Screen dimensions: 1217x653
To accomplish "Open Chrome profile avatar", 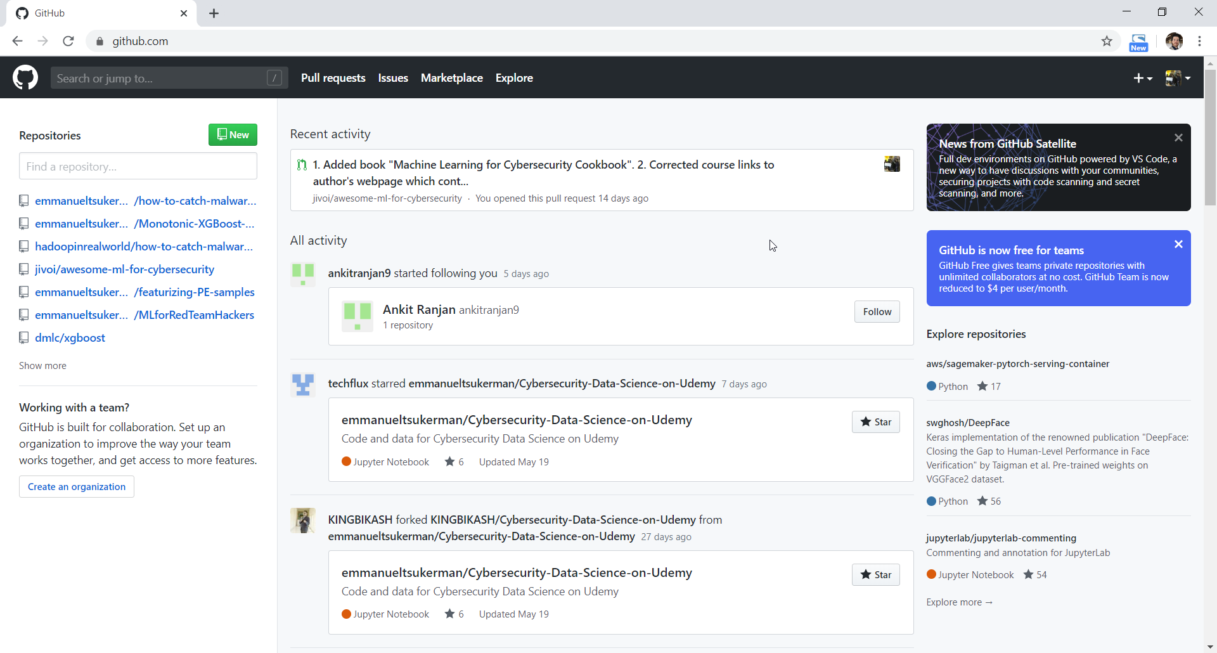I will (1174, 41).
